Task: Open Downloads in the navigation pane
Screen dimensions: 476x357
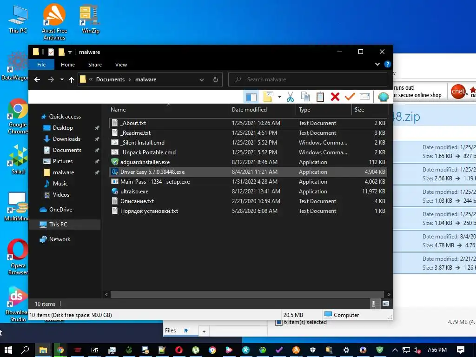Action: [66, 139]
